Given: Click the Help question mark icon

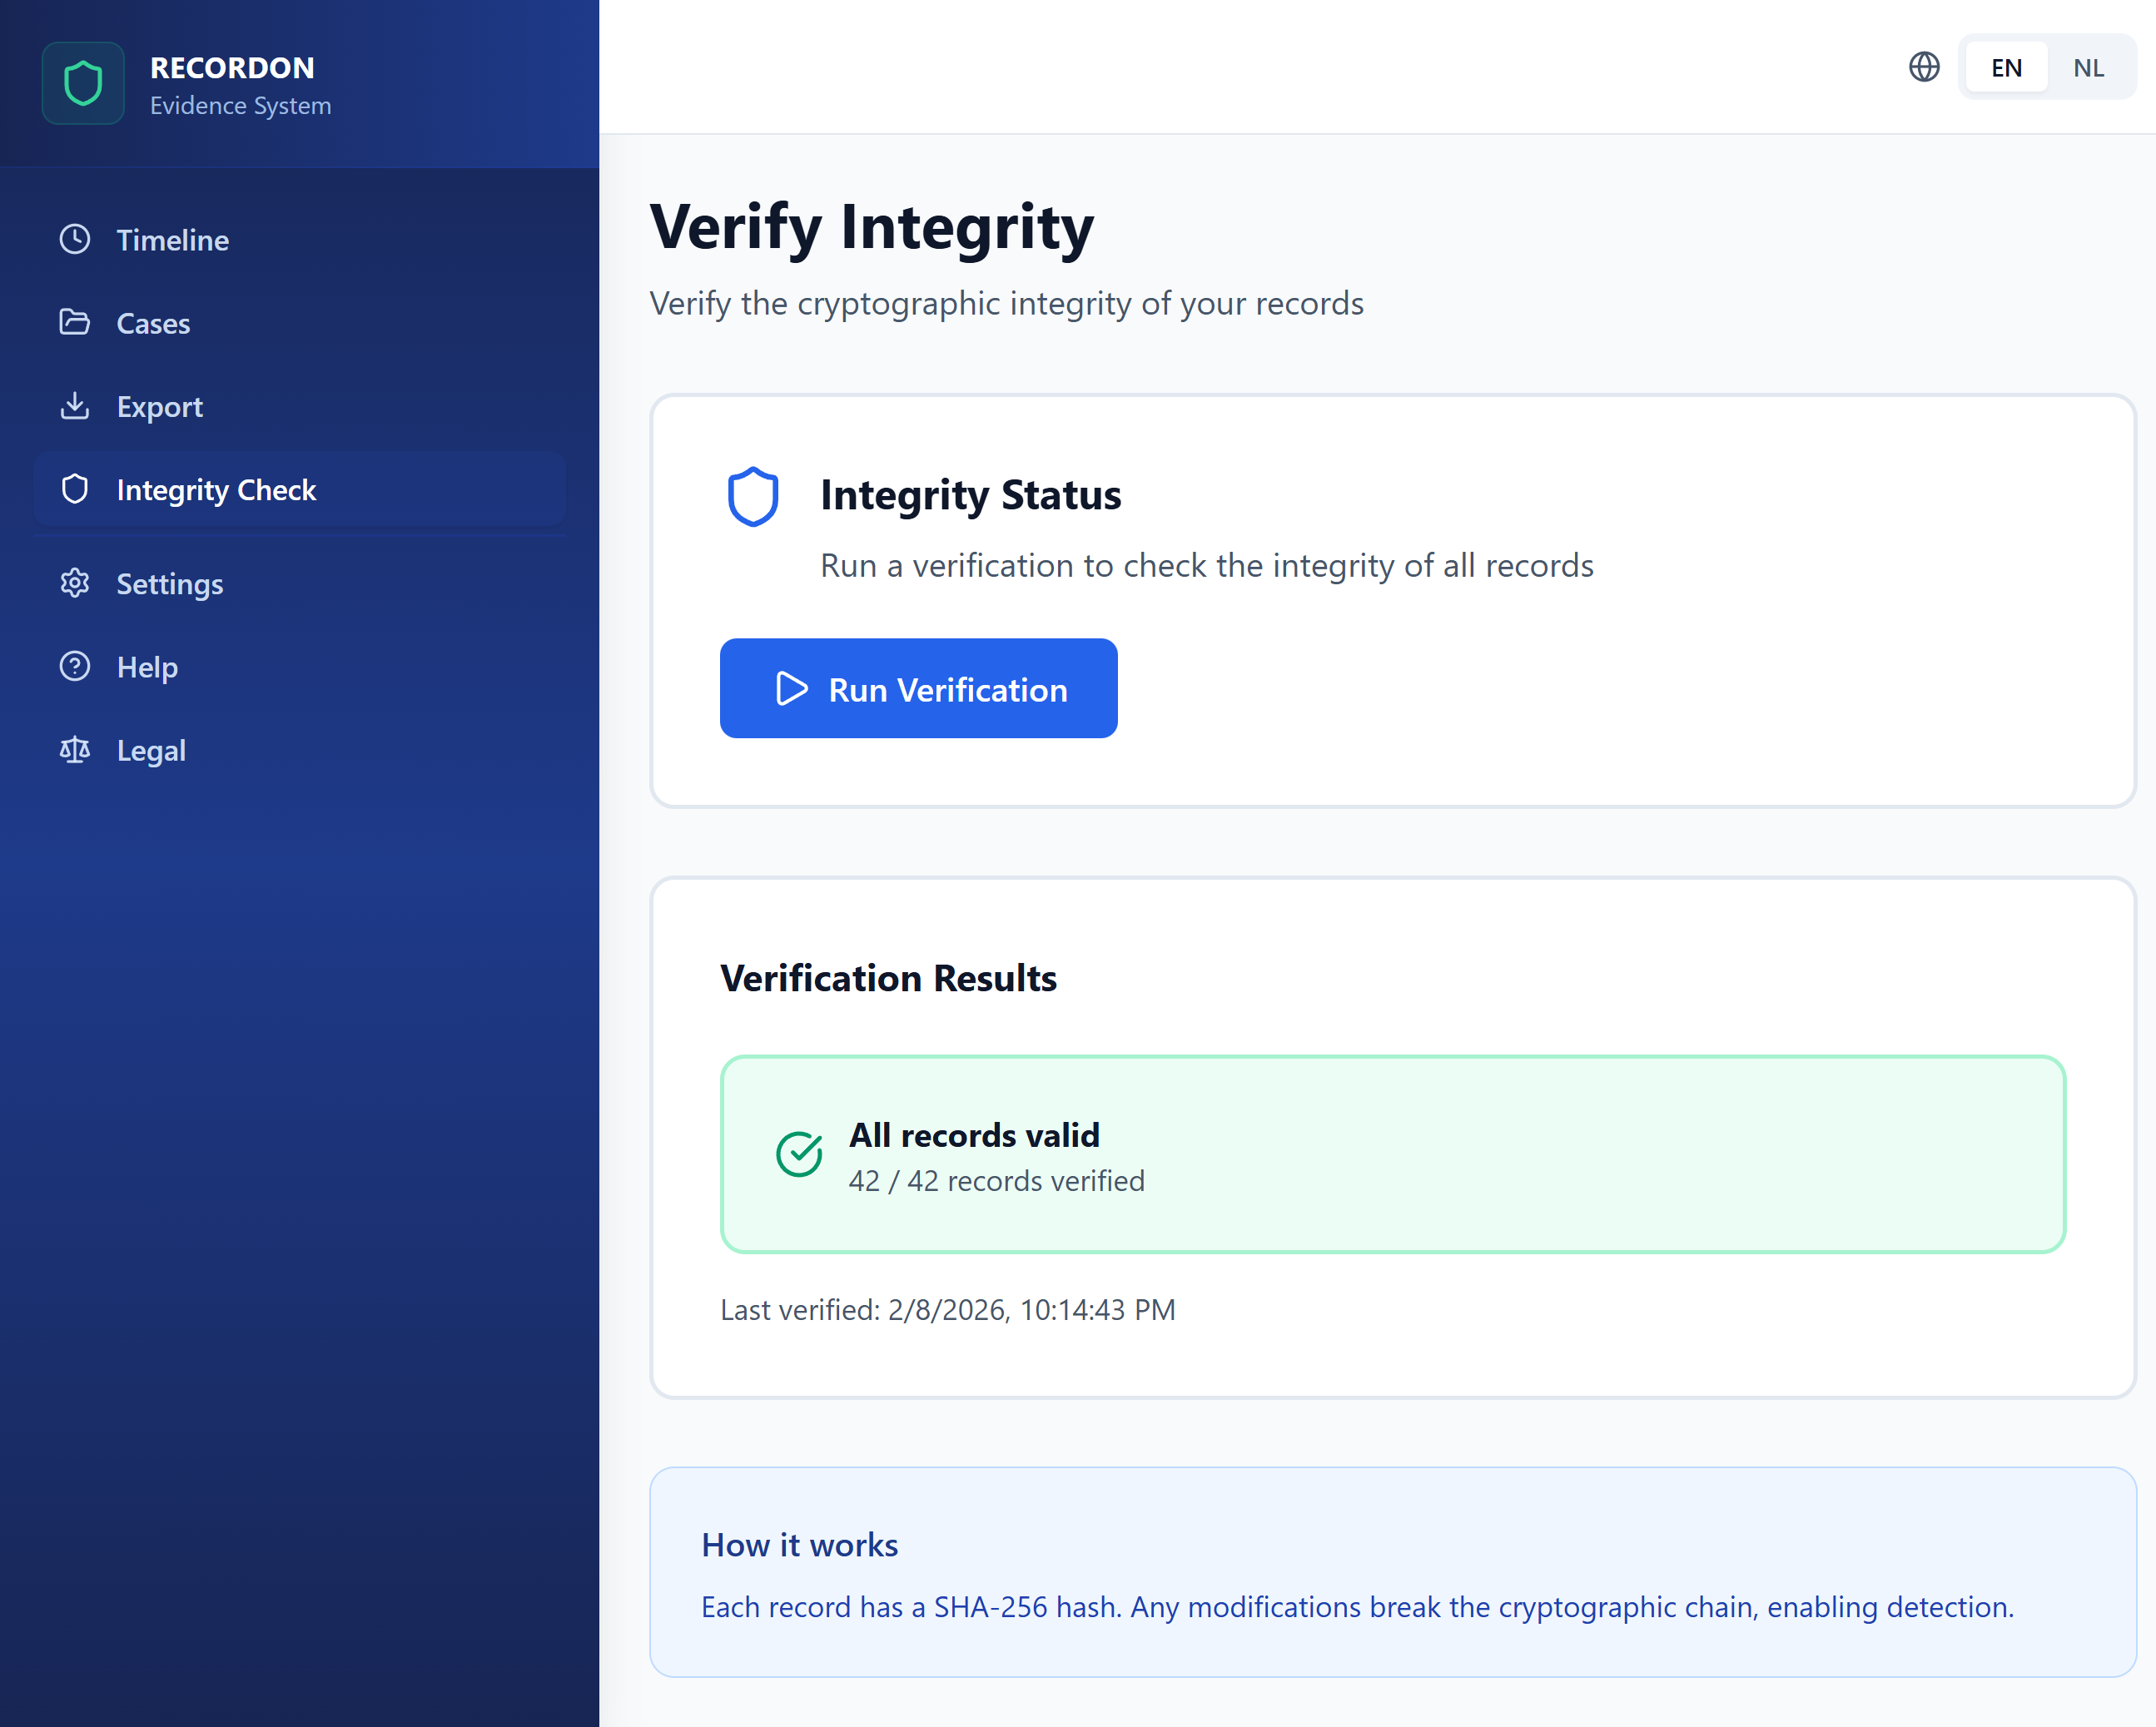Looking at the screenshot, I should click(x=75, y=666).
